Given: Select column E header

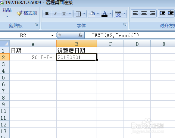Looking at the screenshot, I should [x=163, y=44].
